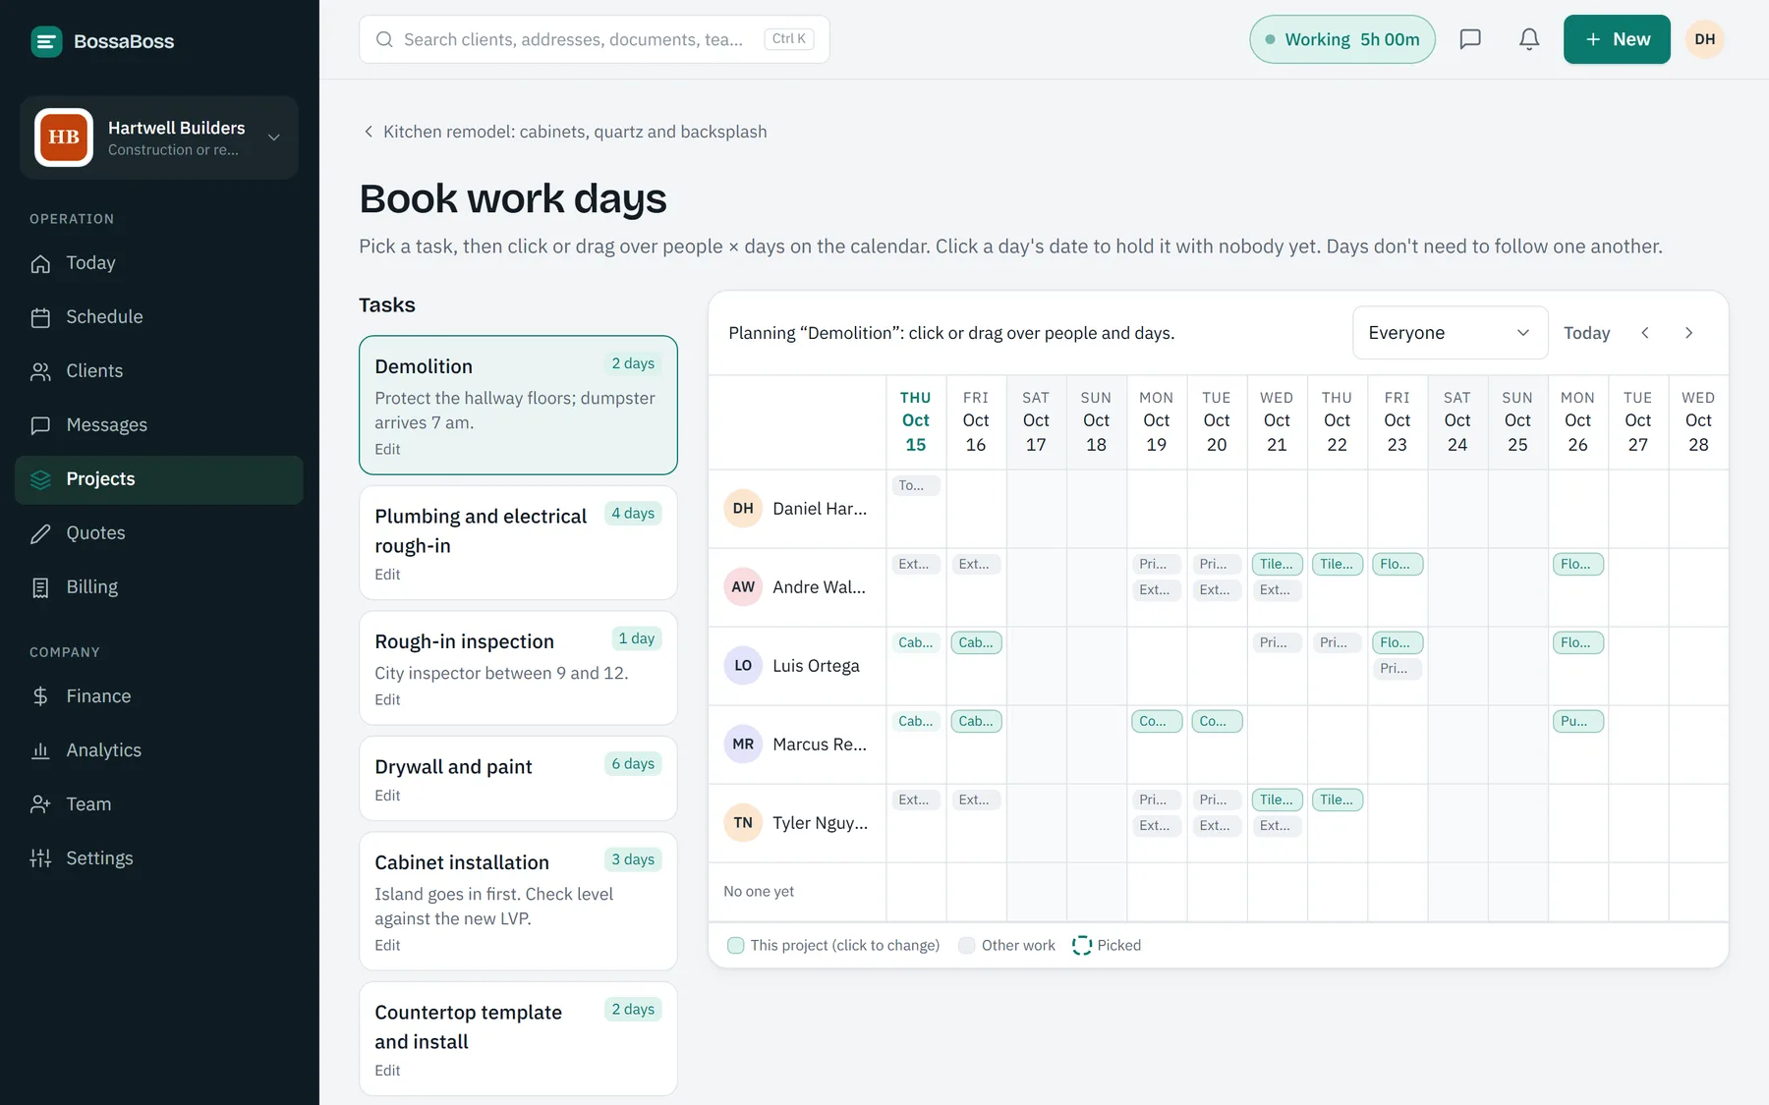This screenshot has width=1769, height=1105.
Task: Expand the Hartwell Builders company switcher
Action: pyautogui.click(x=159, y=138)
